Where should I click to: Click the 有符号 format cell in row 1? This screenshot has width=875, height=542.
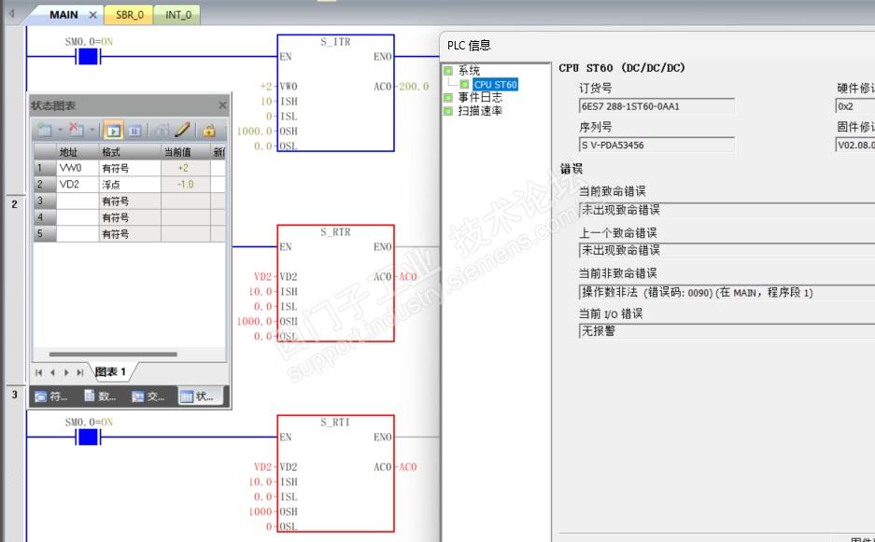coord(130,168)
